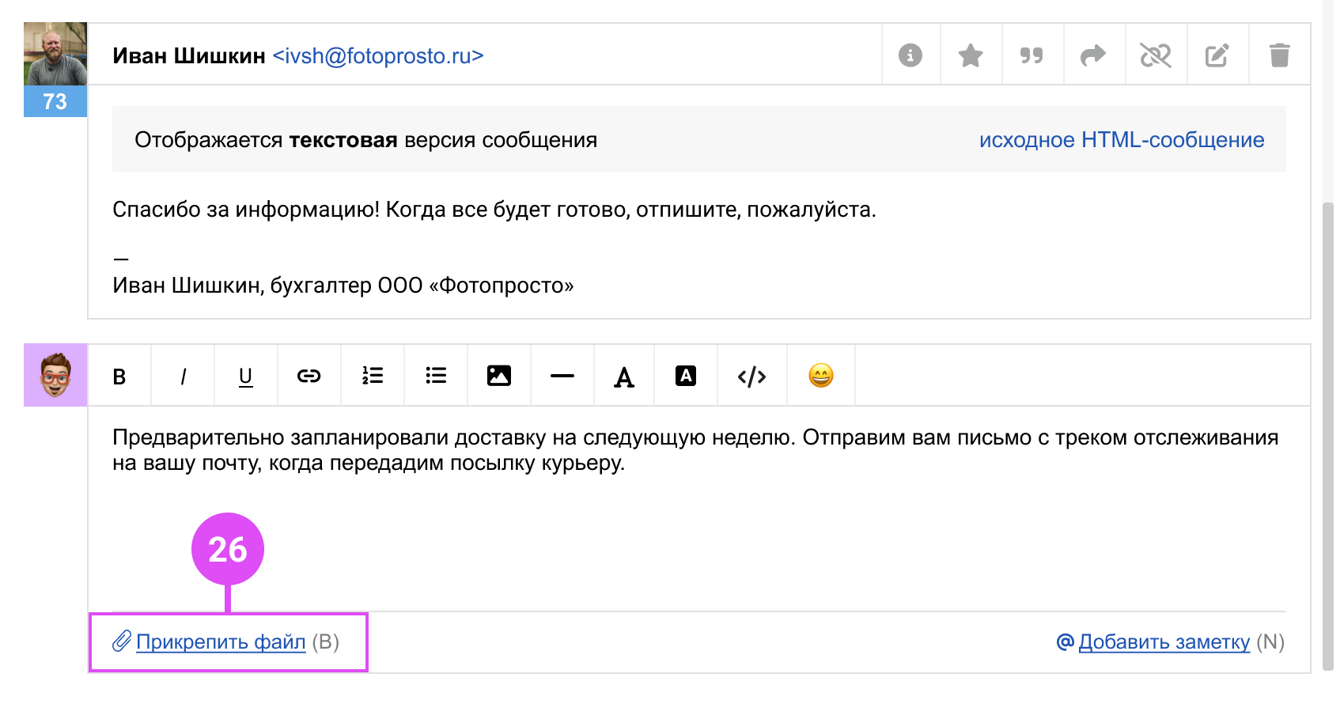1340x704 pixels.
Task: Click the forward arrow icon
Action: pos(1093,55)
